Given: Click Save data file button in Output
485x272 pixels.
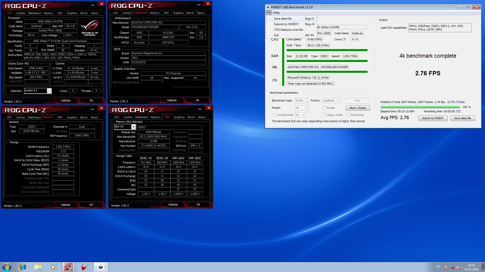Looking at the screenshot, I should tap(463, 118).
